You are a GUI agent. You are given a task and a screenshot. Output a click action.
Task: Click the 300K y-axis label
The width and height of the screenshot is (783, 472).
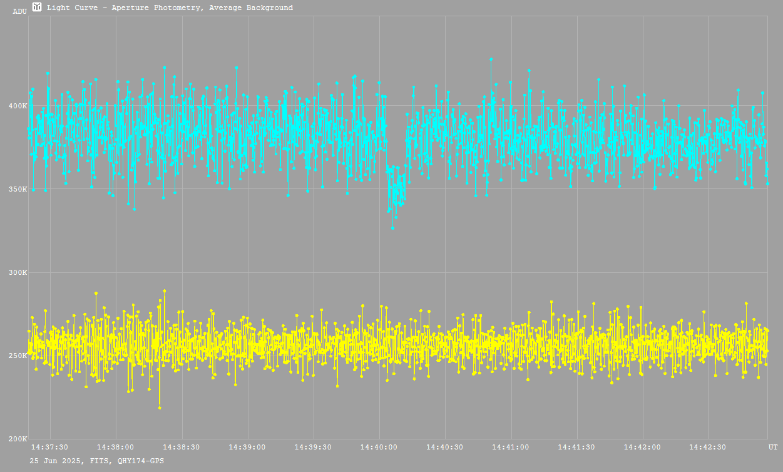[17, 272]
